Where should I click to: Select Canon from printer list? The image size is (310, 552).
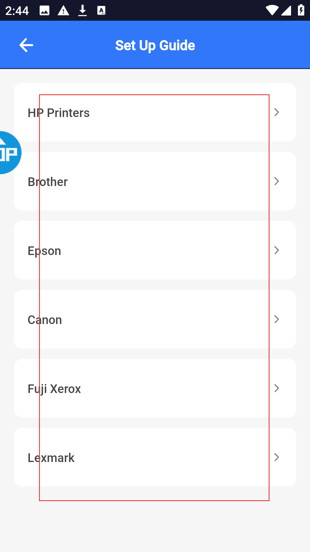(155, 319)
